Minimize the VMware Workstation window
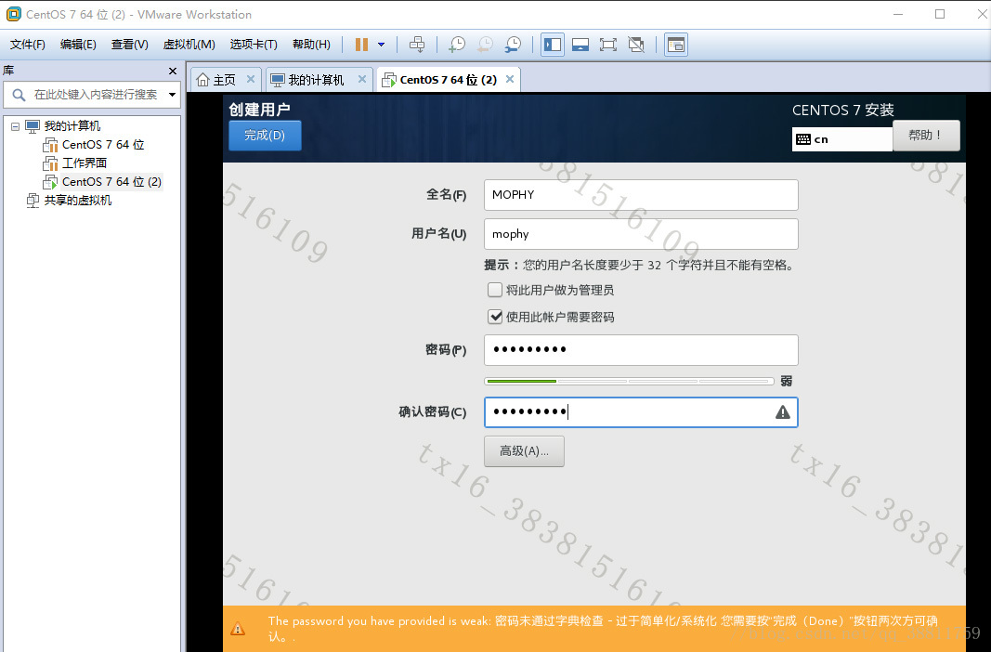 897,14
